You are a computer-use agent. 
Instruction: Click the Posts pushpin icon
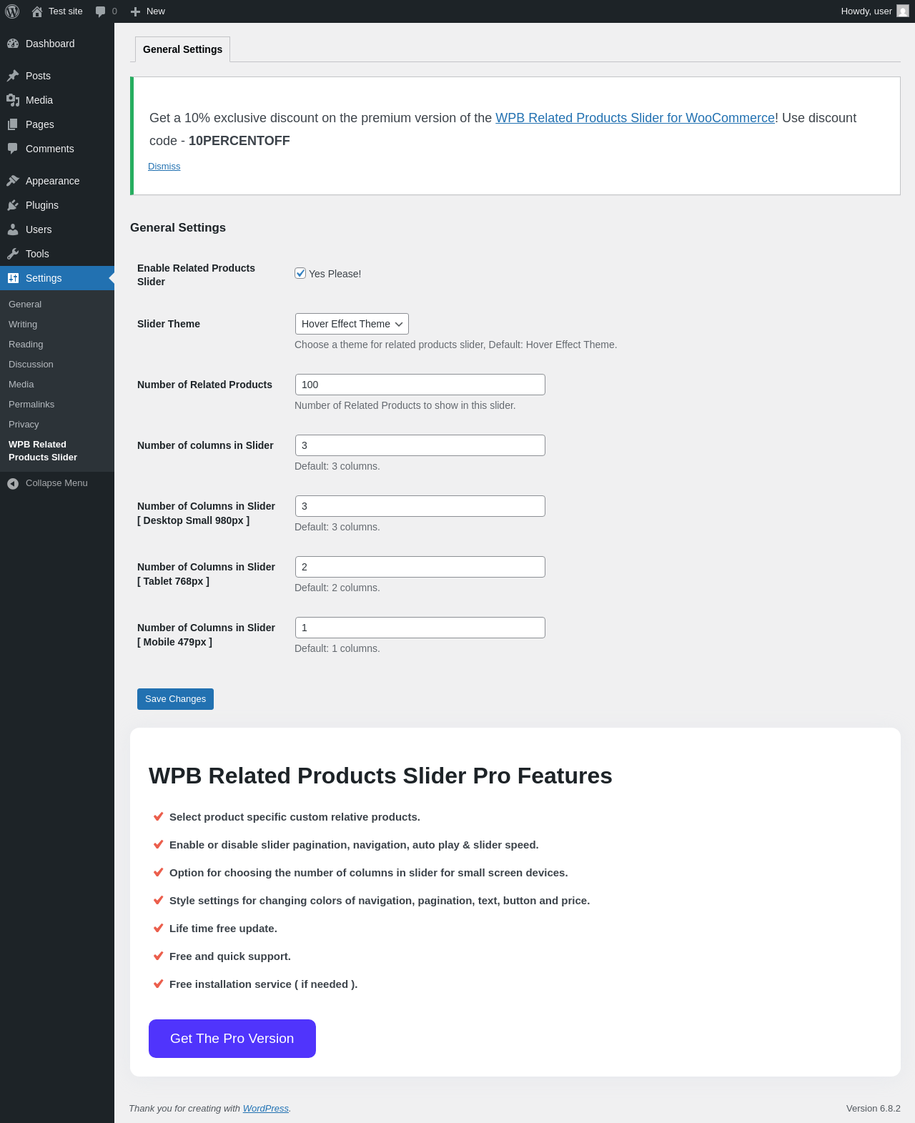point(13,76)
